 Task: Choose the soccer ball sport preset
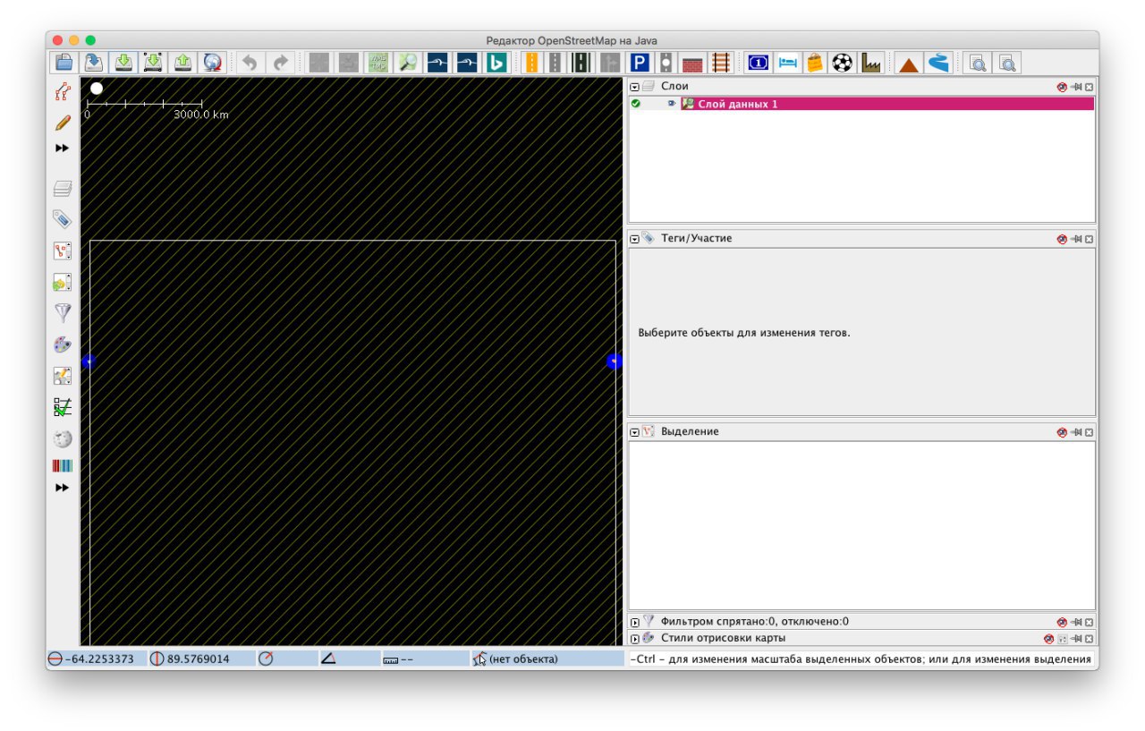coord(842,63)
